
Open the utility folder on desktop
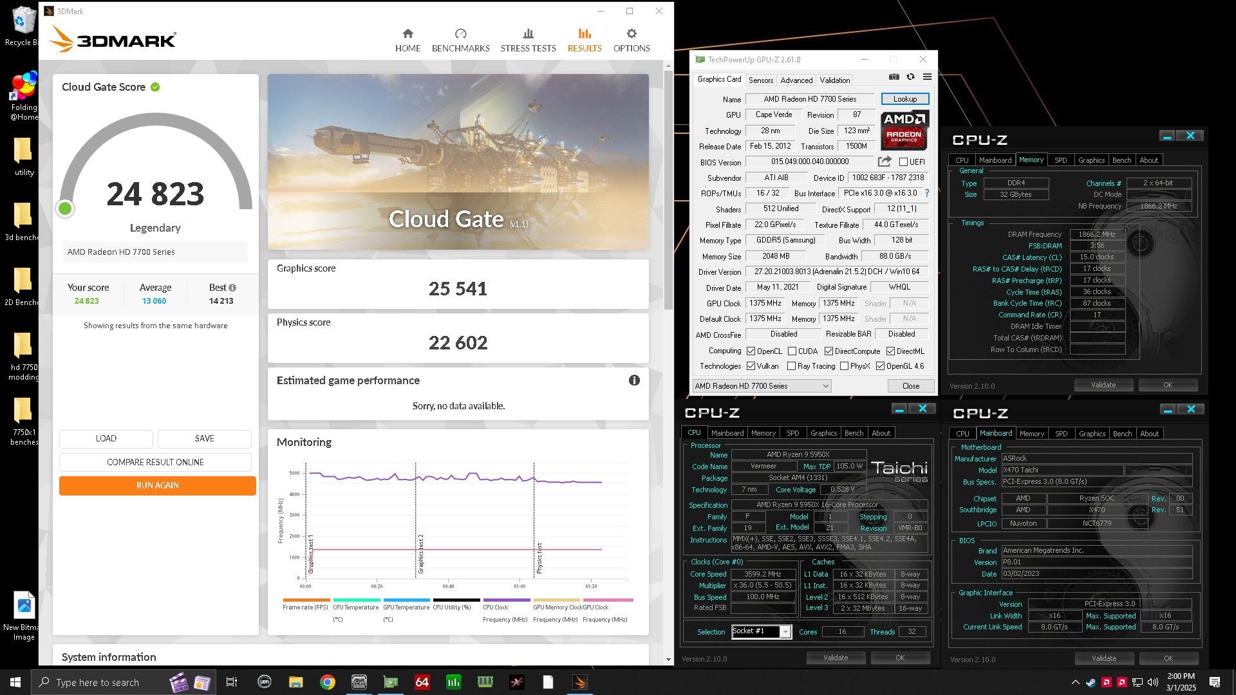[x=23, y=156]
